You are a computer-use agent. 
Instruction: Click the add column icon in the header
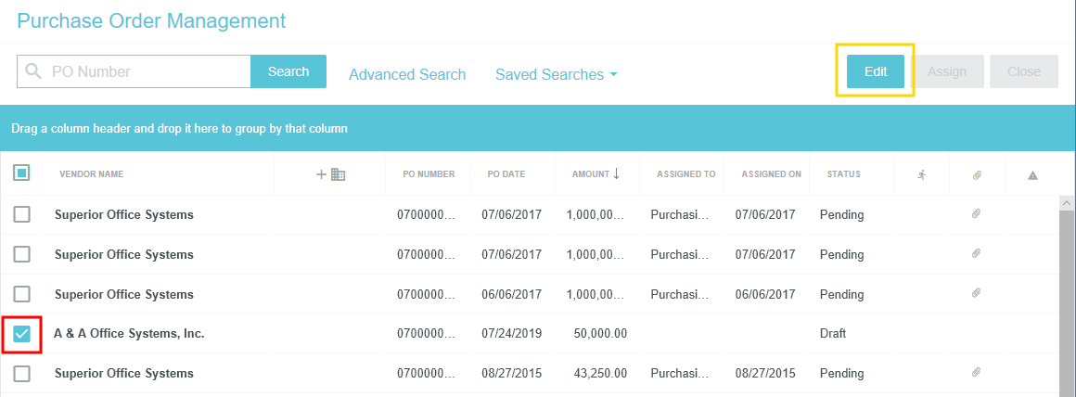pos(331,174)
